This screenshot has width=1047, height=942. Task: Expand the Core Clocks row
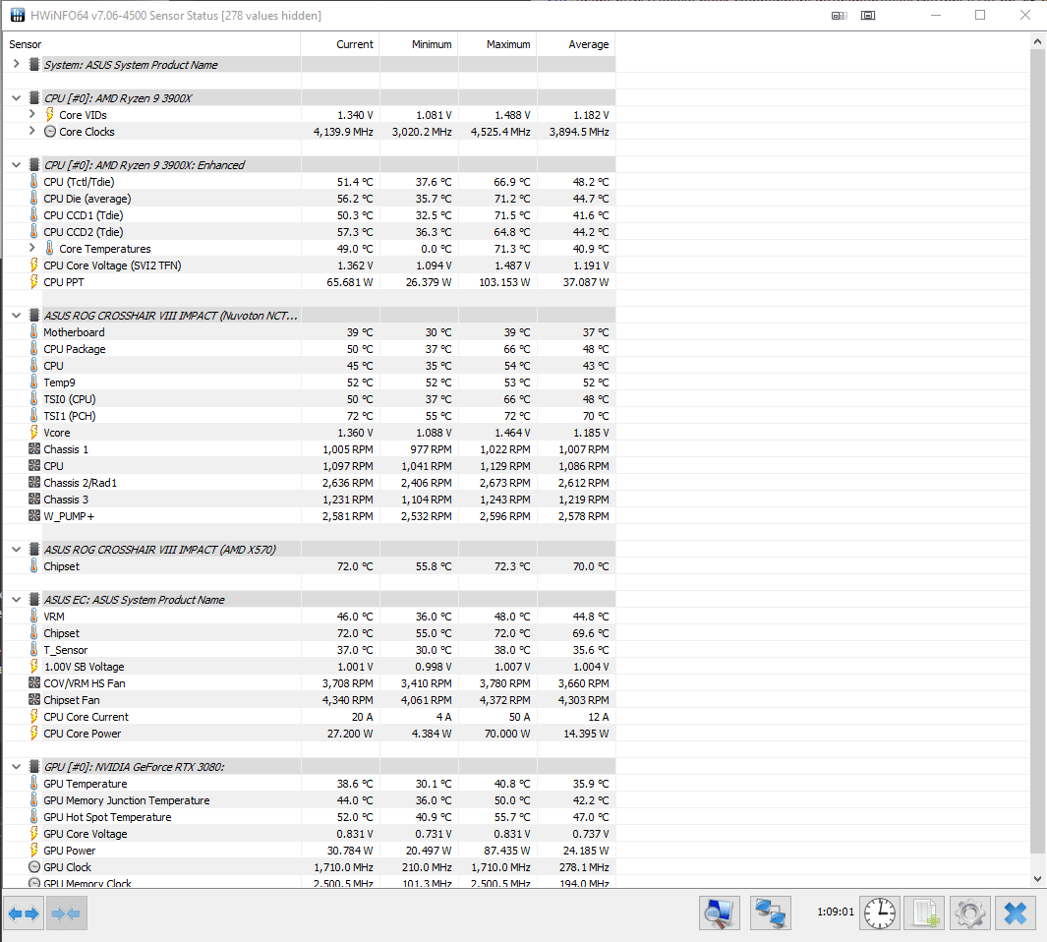(x=31, y=131)
